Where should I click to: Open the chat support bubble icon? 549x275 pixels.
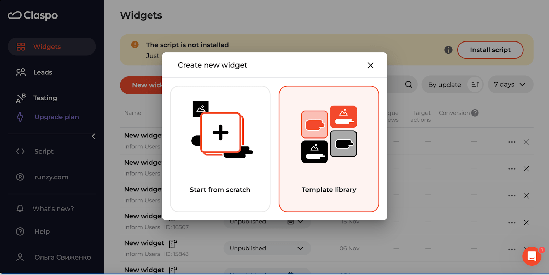[x=532, y=256]
